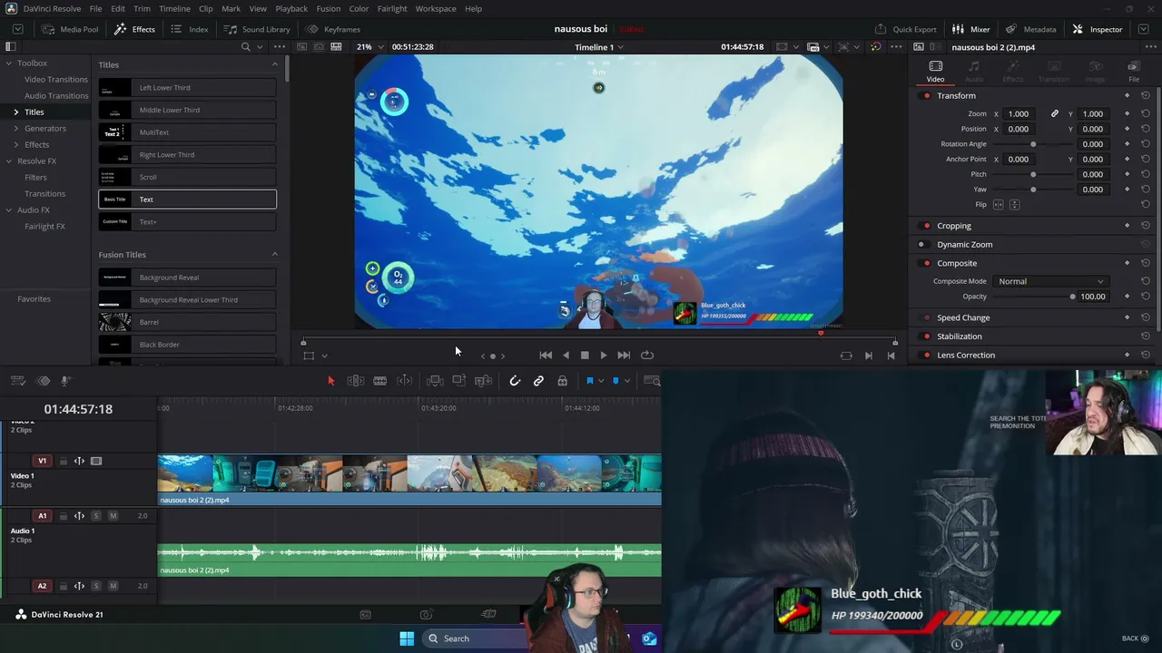Open viewer transform overlay dropdown

tap(324, 356)
